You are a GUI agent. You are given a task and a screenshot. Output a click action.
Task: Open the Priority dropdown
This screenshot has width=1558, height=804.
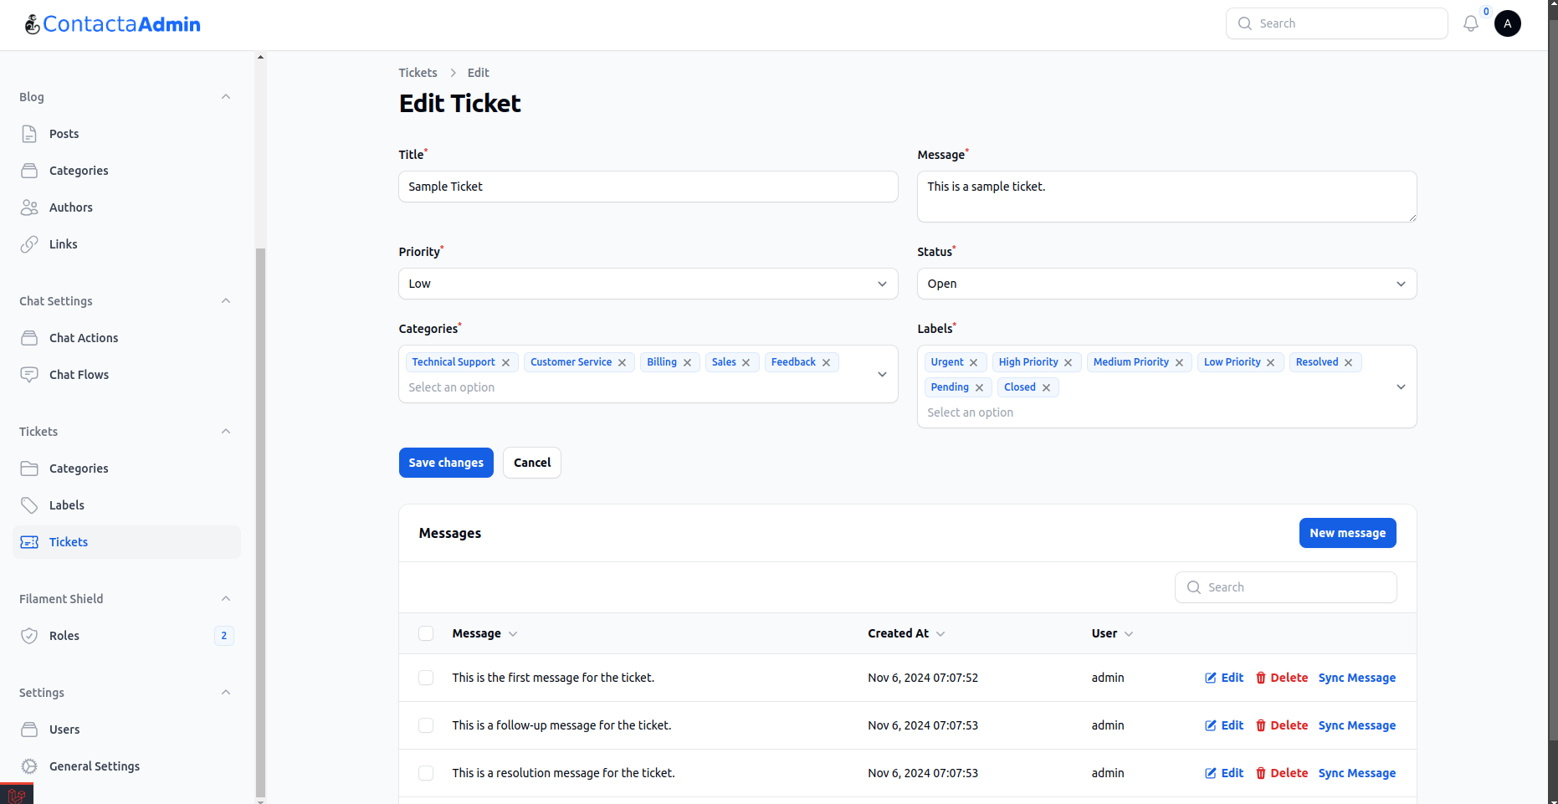pyautogui.click(x=648, y=284)
